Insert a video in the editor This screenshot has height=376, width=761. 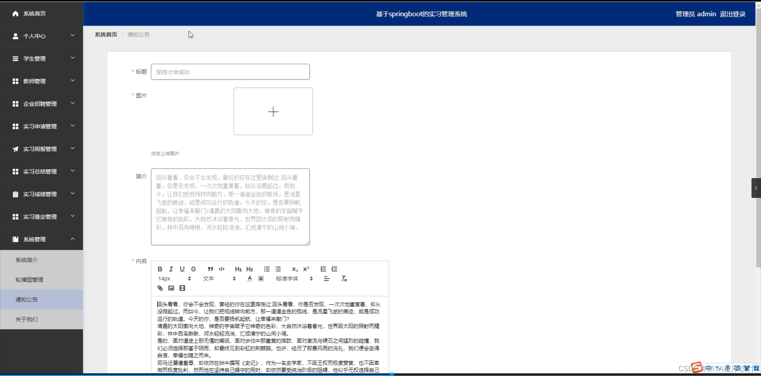(182, 288)
